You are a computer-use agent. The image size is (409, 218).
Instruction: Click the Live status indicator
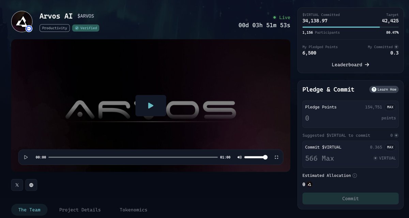pos(282,17)
